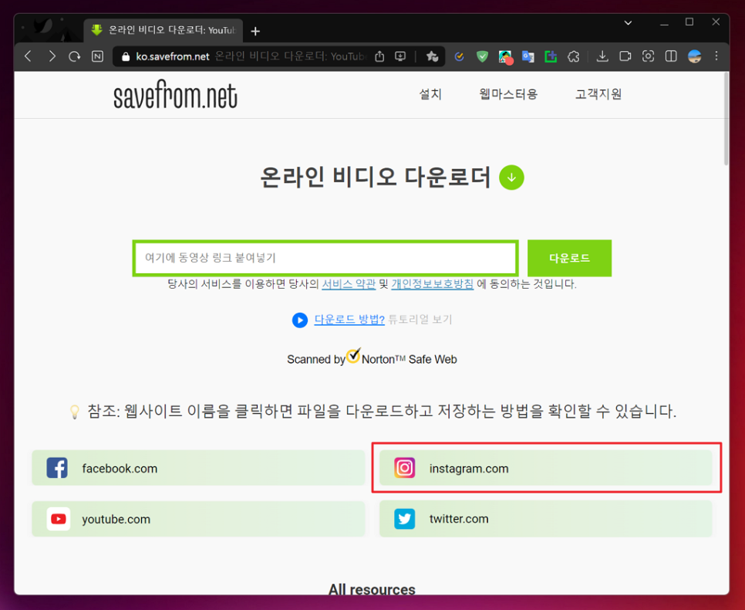Open the facebook.com row
This screenshot has height=610, width=745.
[x=199, y=468]
